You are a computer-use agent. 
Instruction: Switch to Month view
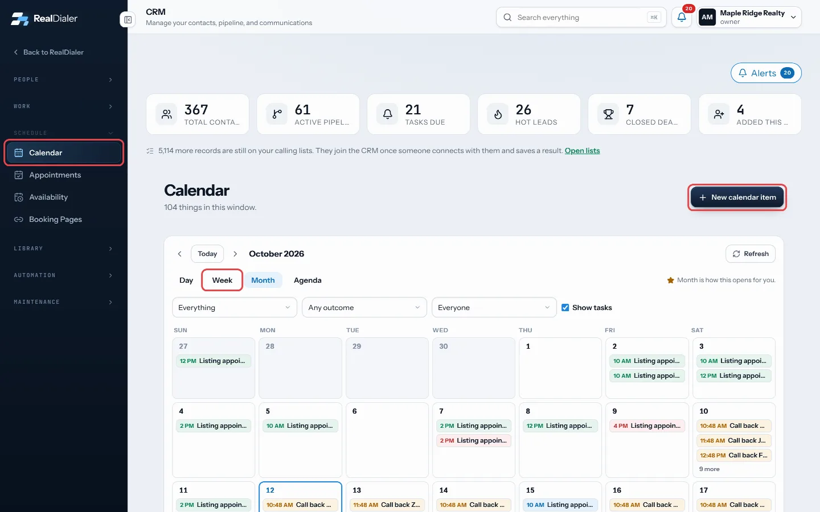pos(263,280)
